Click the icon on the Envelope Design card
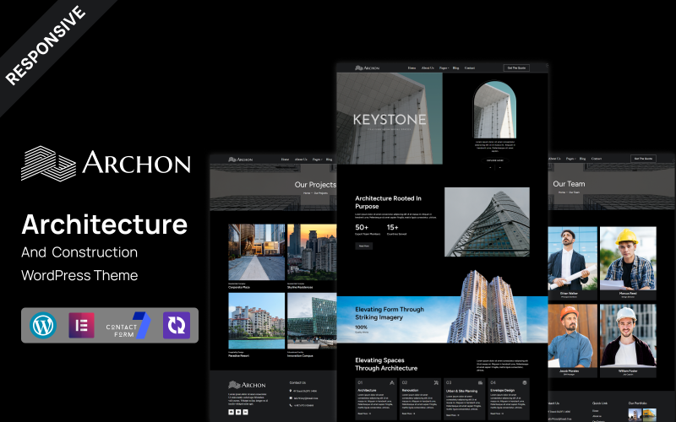 click(525, 382)
